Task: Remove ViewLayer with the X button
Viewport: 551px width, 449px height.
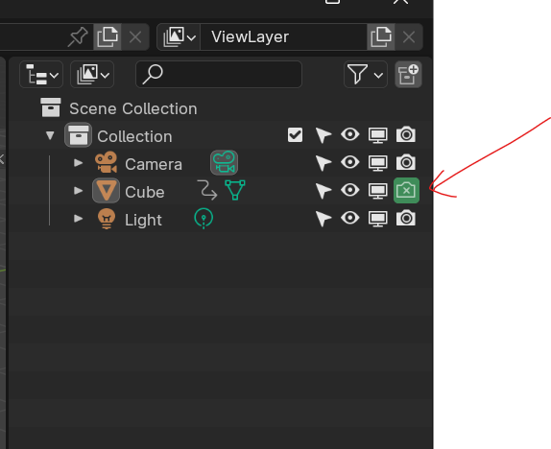Action: tap(409, 36)
